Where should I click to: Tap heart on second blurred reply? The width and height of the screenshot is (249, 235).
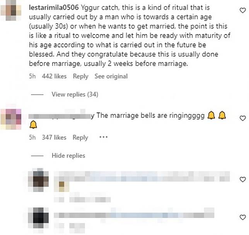[x=242, y=217]
